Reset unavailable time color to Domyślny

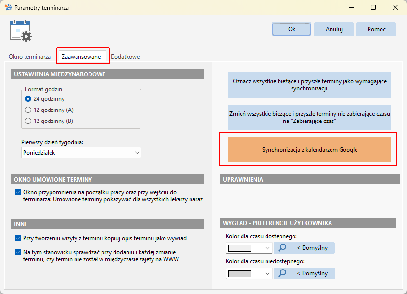312,273
